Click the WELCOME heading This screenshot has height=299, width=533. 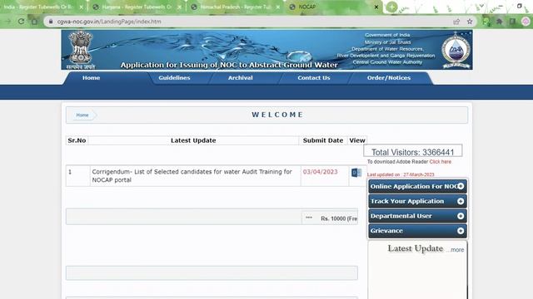pos(277,115)
